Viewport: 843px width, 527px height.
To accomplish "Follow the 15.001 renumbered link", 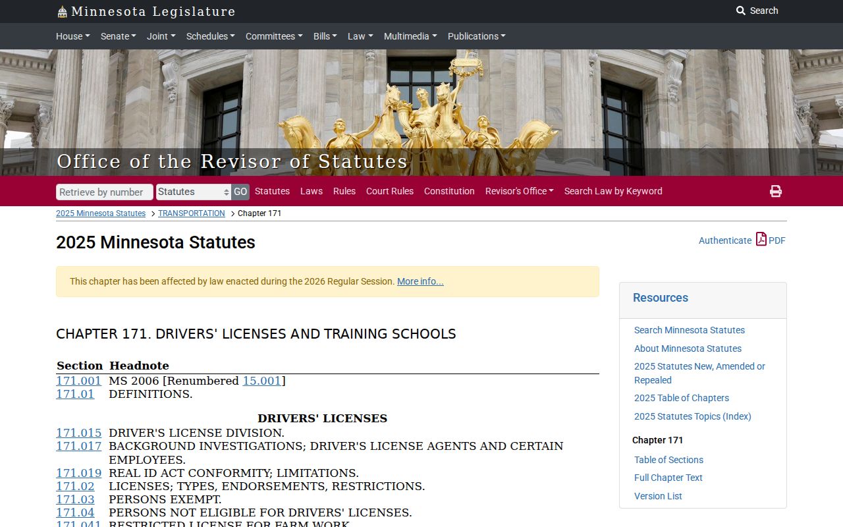I will point(261,381).
